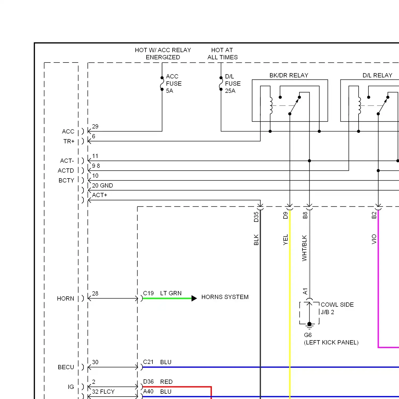Click the D36 connector label

tap(148, 382)
